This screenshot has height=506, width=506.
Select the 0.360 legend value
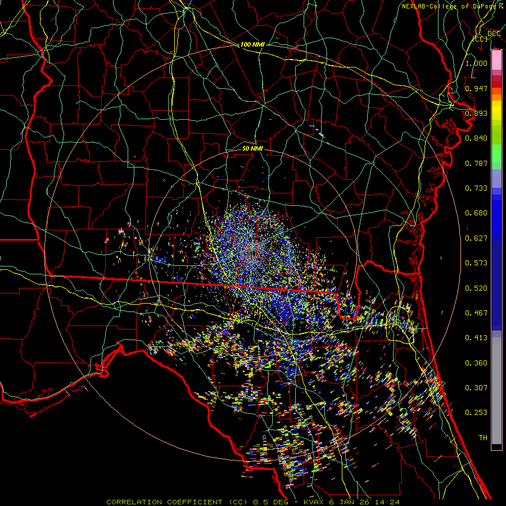[476, 363]
